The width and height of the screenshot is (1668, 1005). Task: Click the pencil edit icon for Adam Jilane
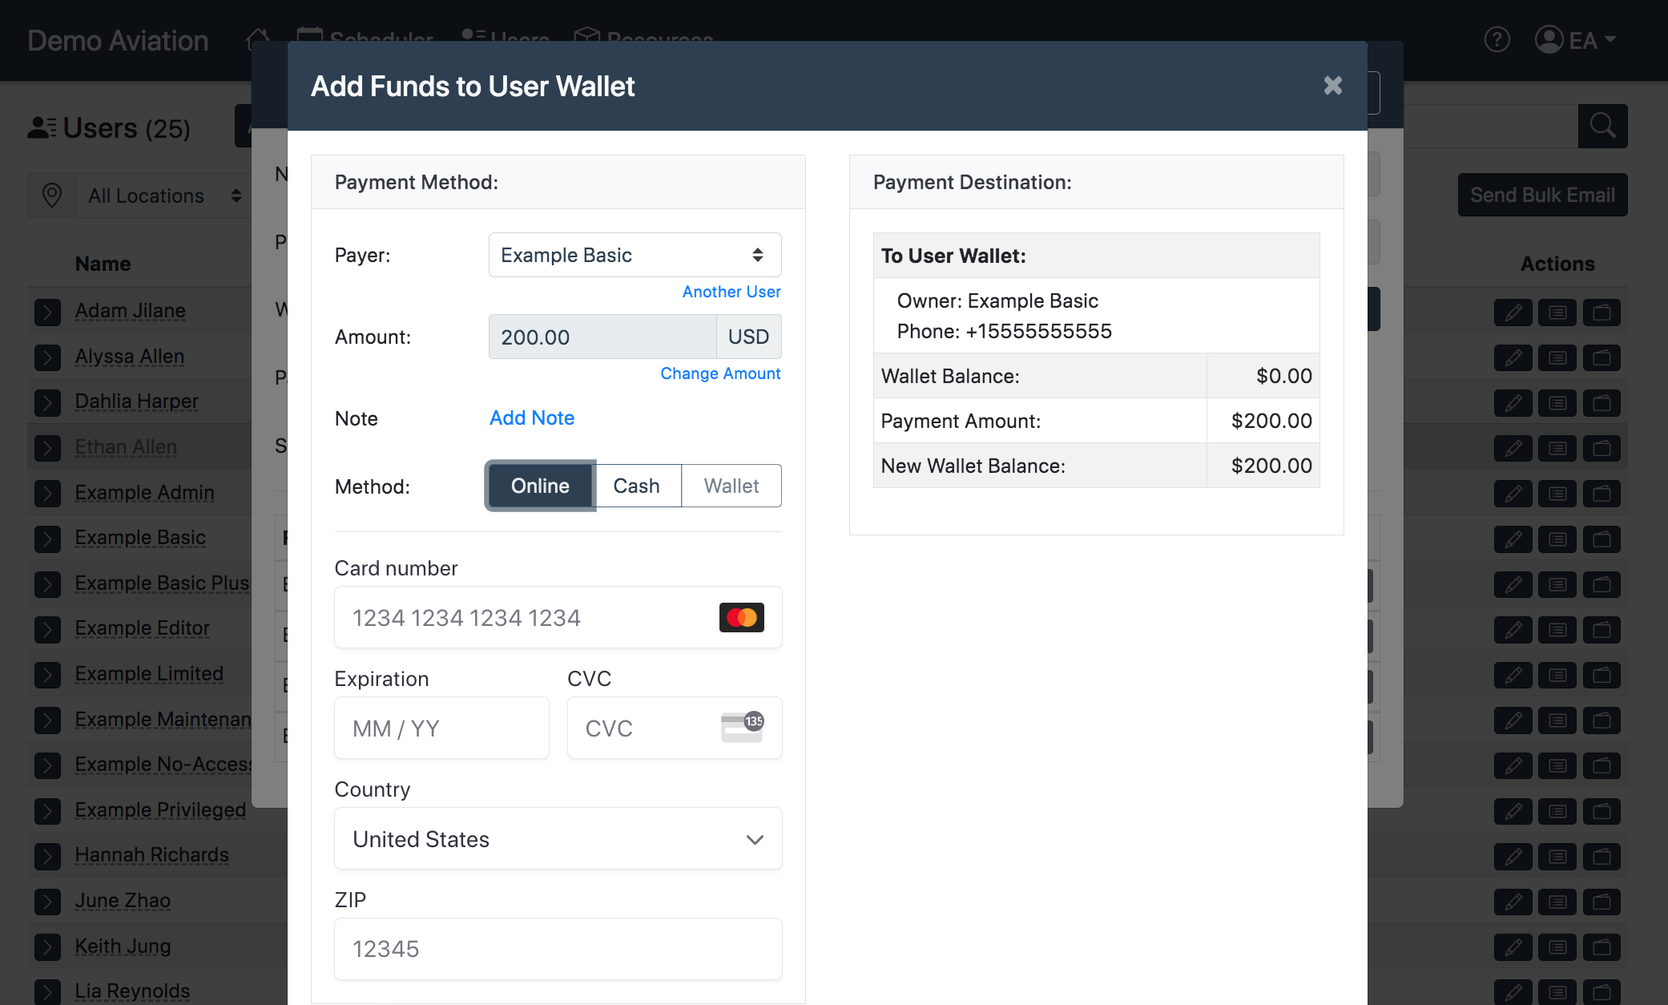[x=1513, y=312]
